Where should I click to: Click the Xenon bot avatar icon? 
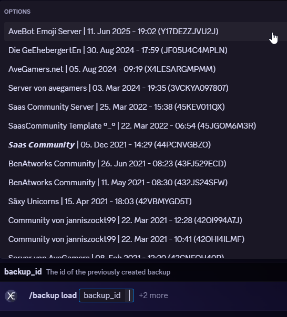[x=11, y=296]
